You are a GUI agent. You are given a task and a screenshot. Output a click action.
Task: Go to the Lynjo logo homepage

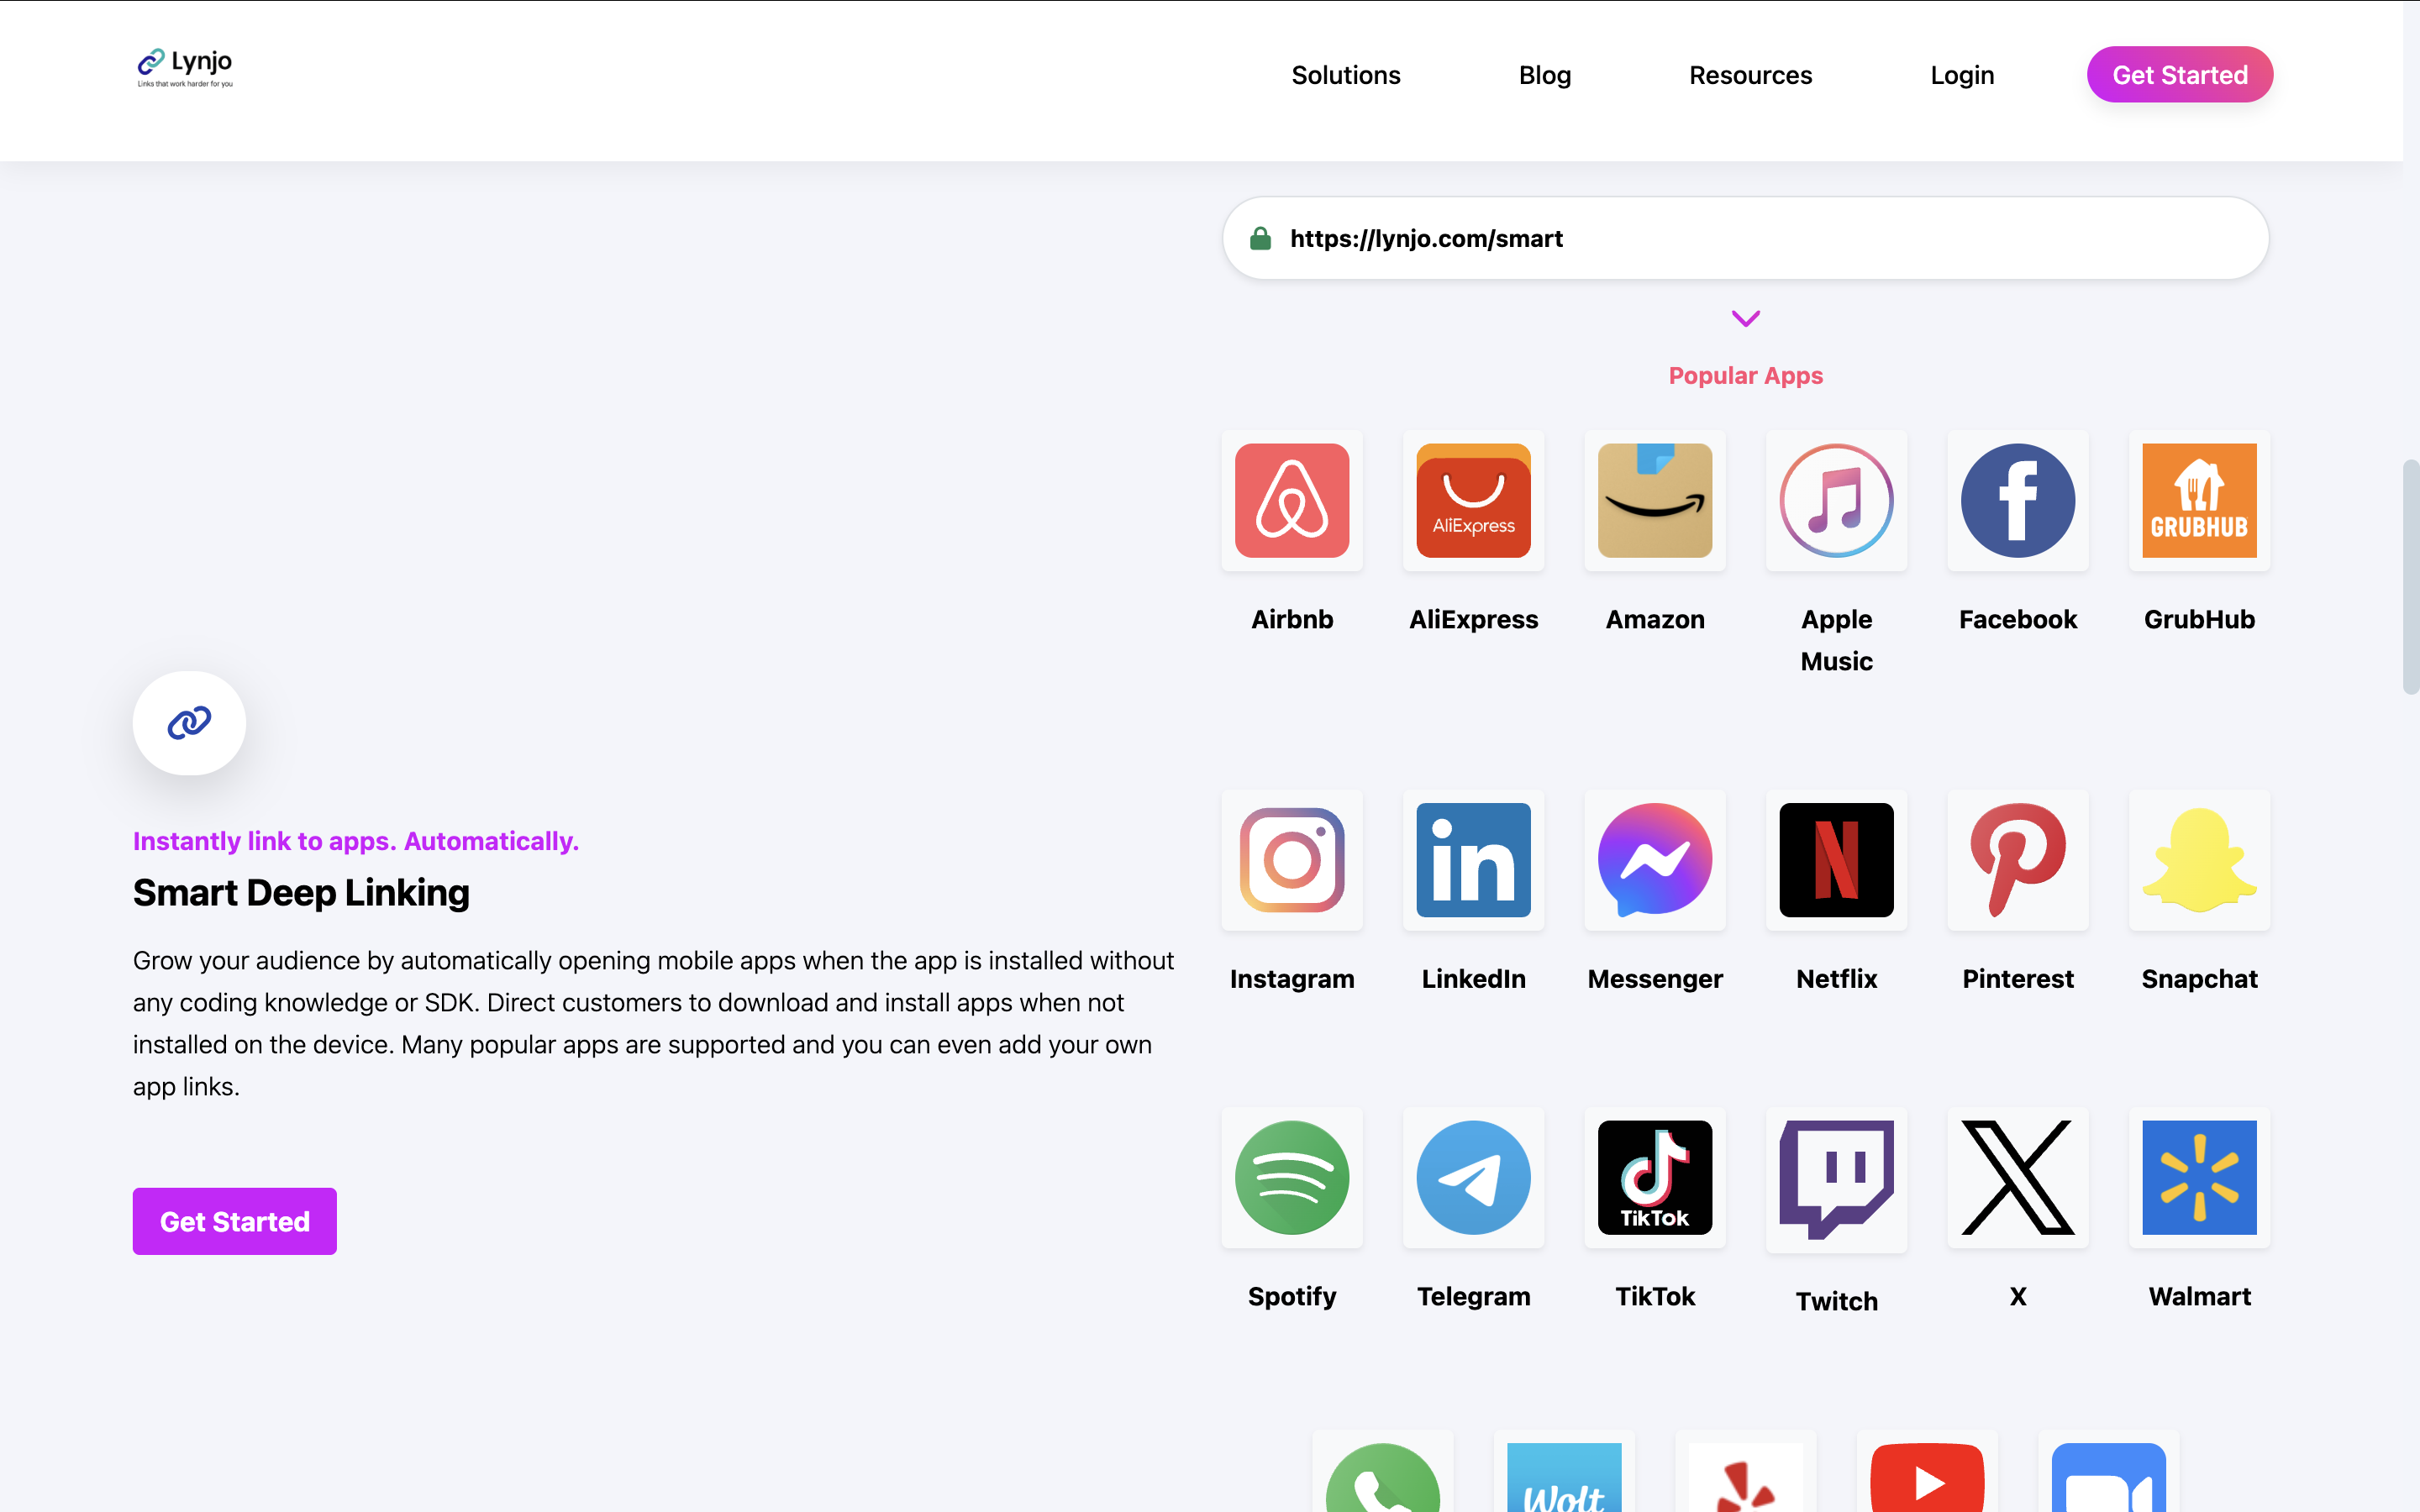pyautogui.click(x=185, y=68)
